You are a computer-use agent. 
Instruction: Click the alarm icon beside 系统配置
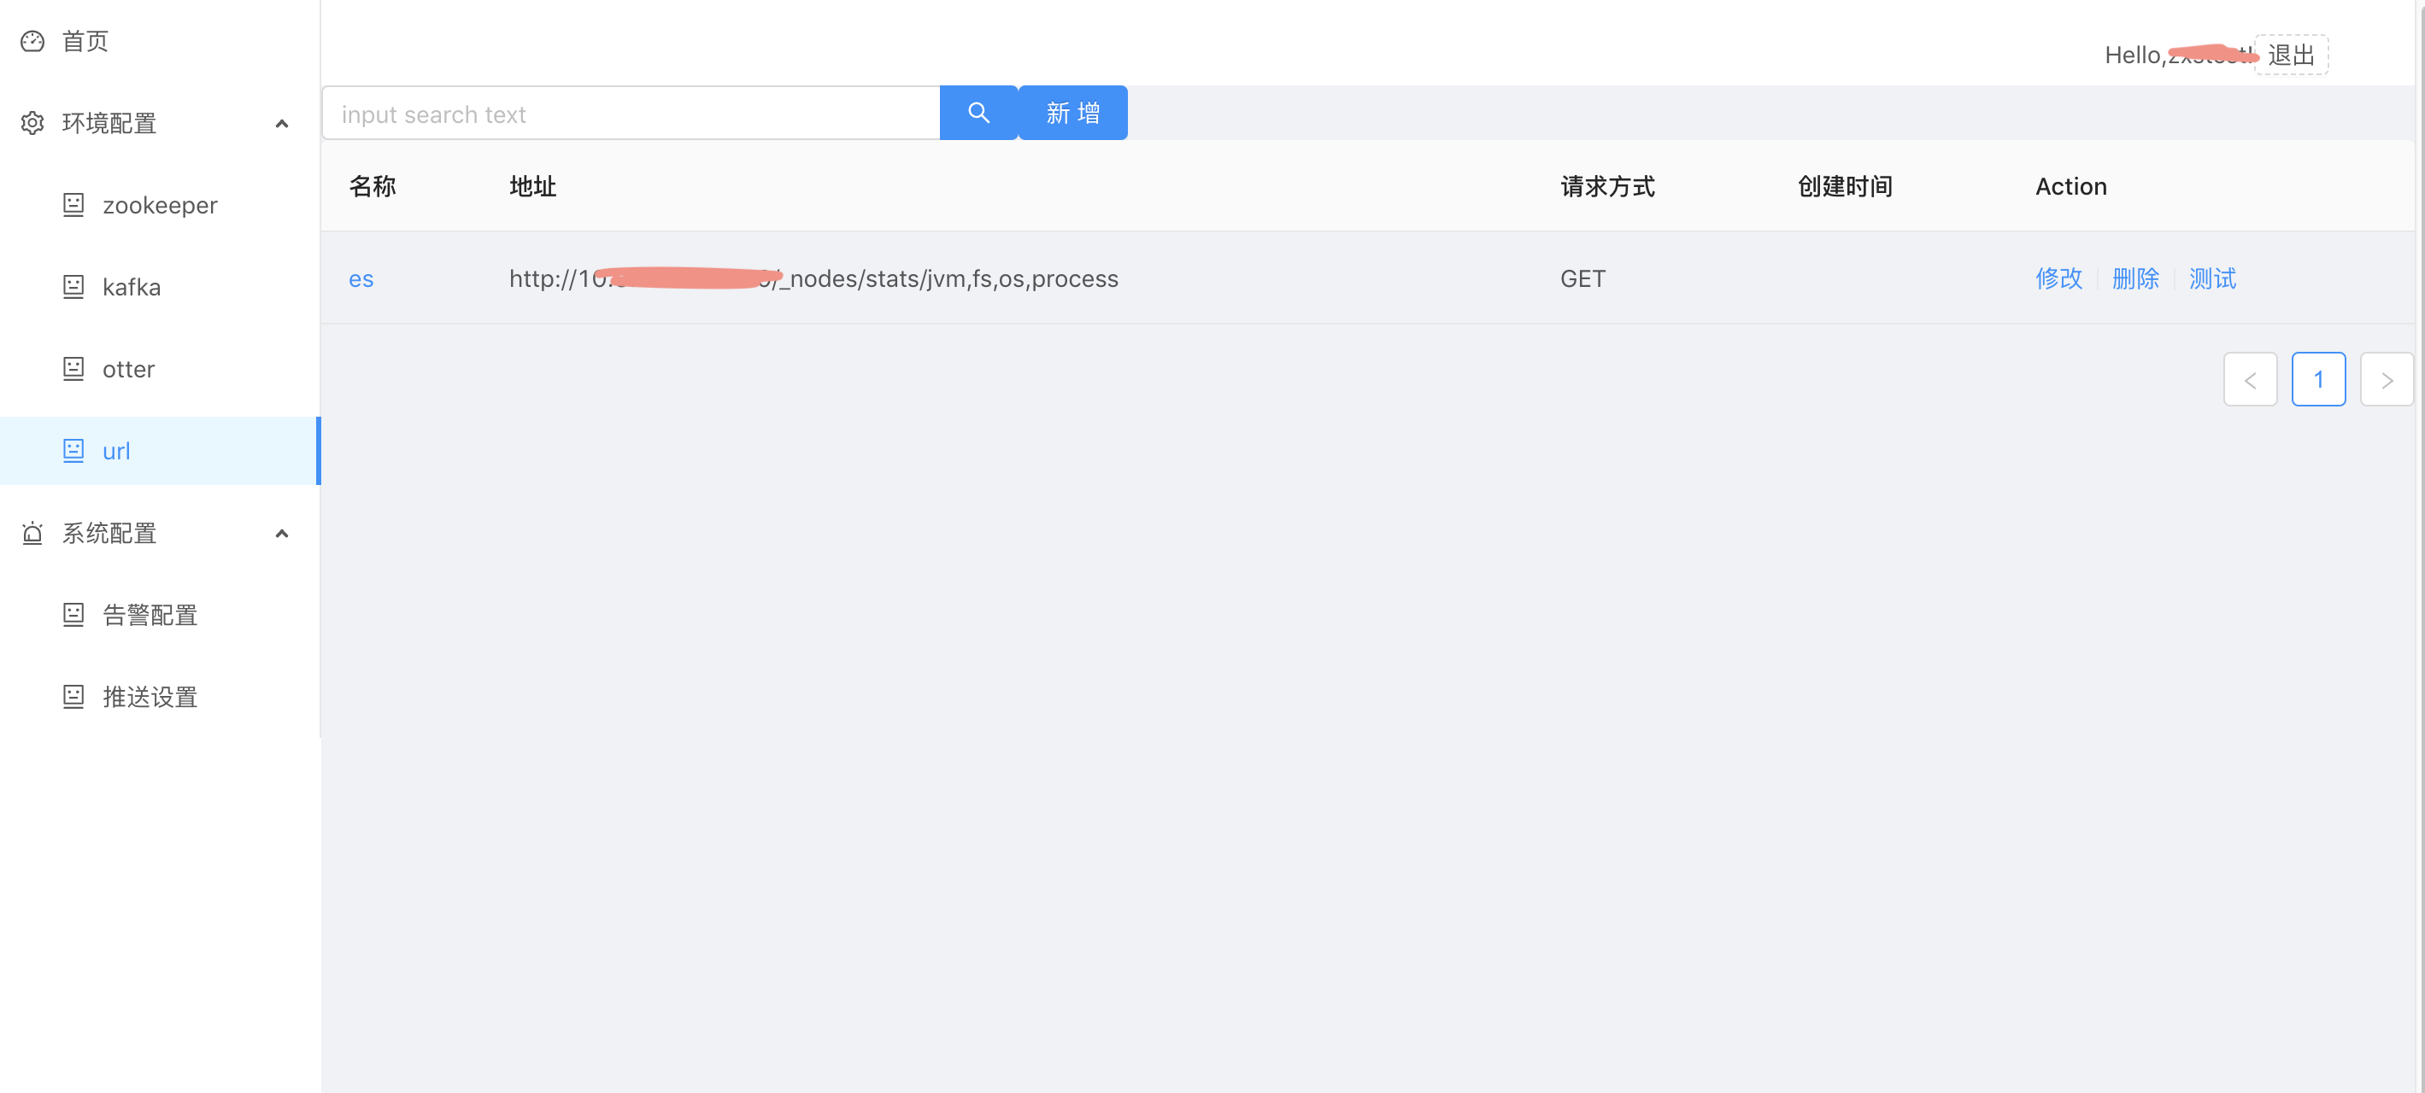[32, 534]
